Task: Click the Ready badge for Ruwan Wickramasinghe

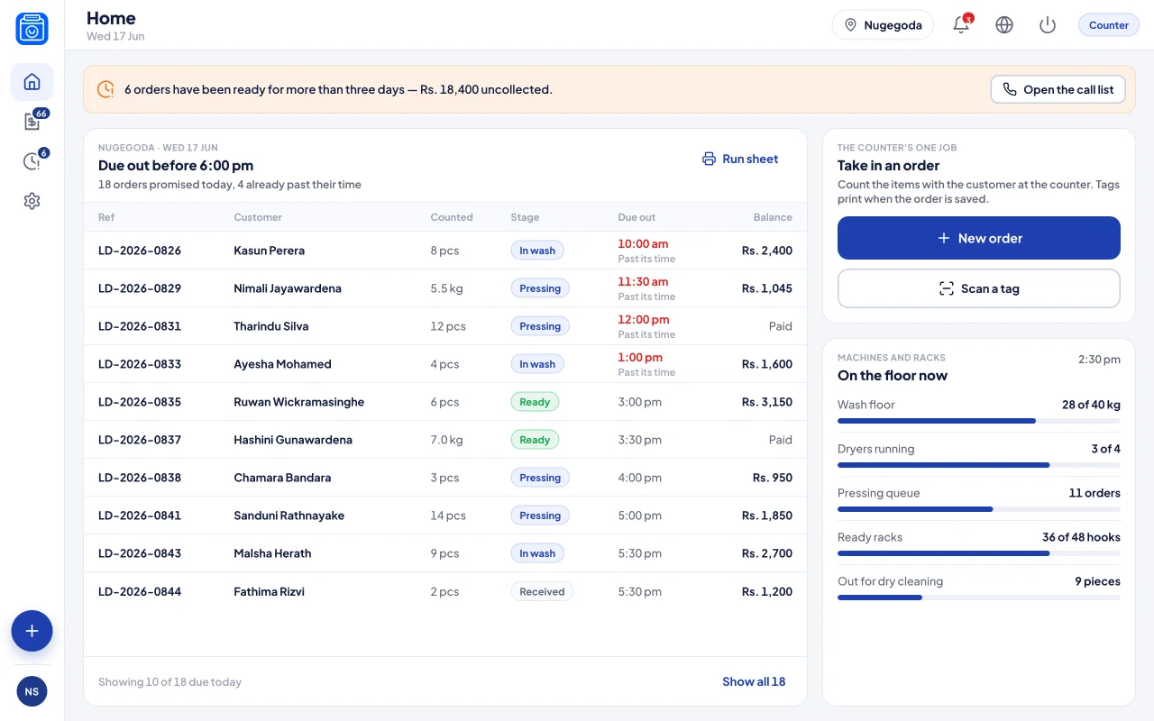Action: 535,402
